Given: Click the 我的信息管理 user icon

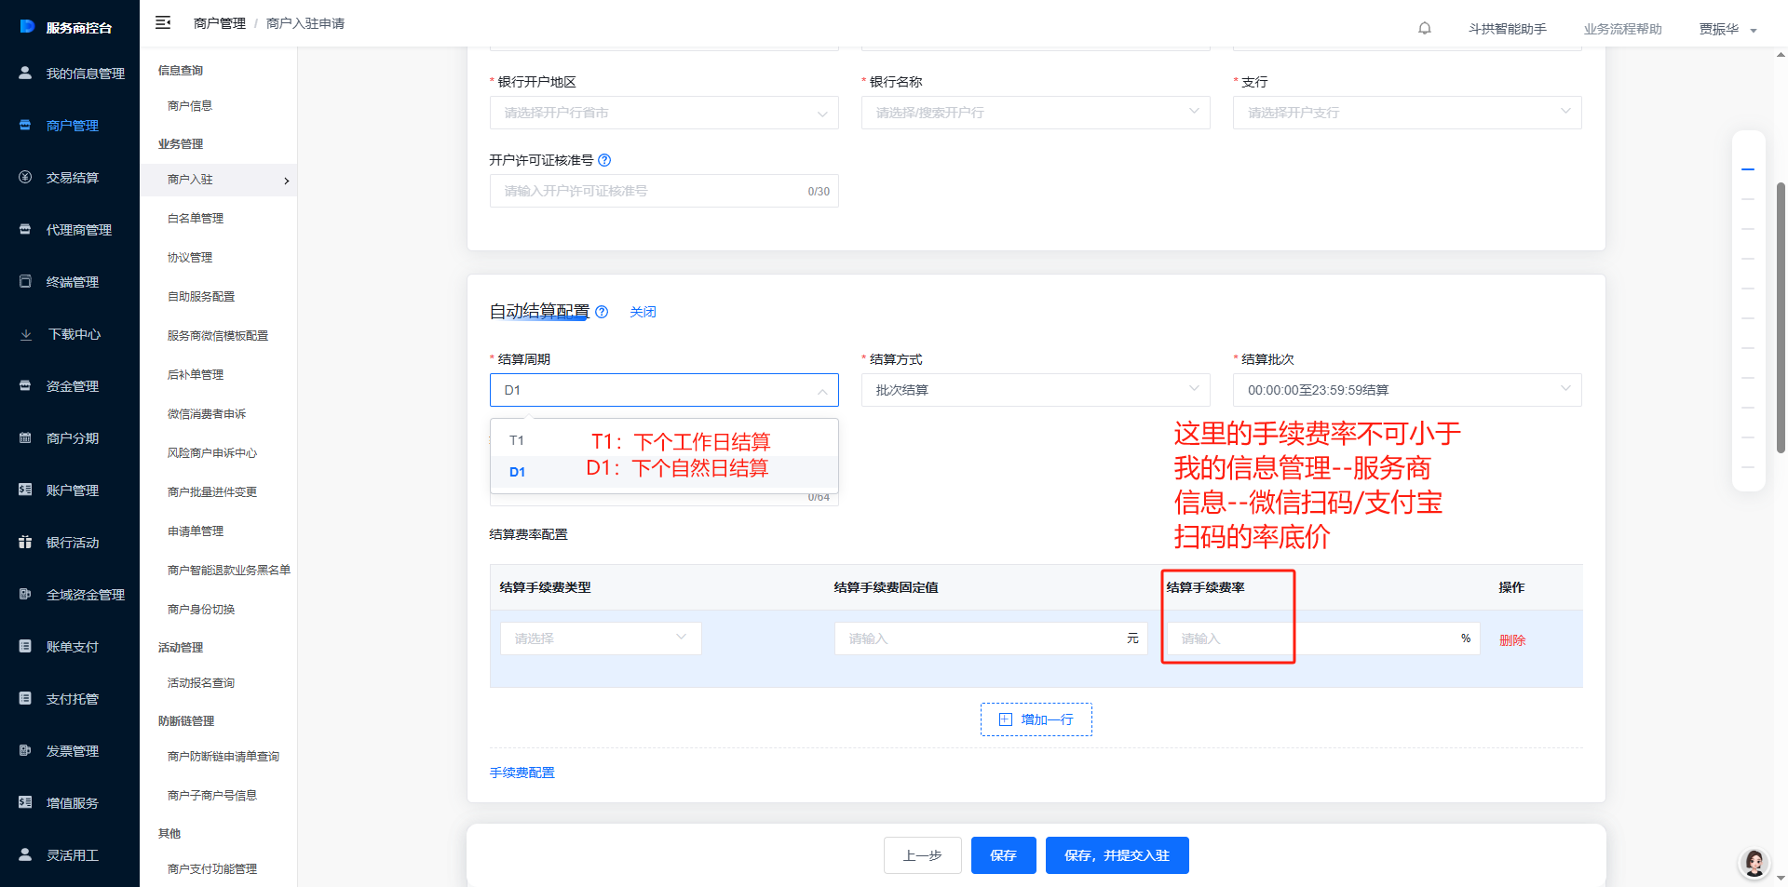Looking at the screenshot, I should pyautogui.click(x=26, y=73).
